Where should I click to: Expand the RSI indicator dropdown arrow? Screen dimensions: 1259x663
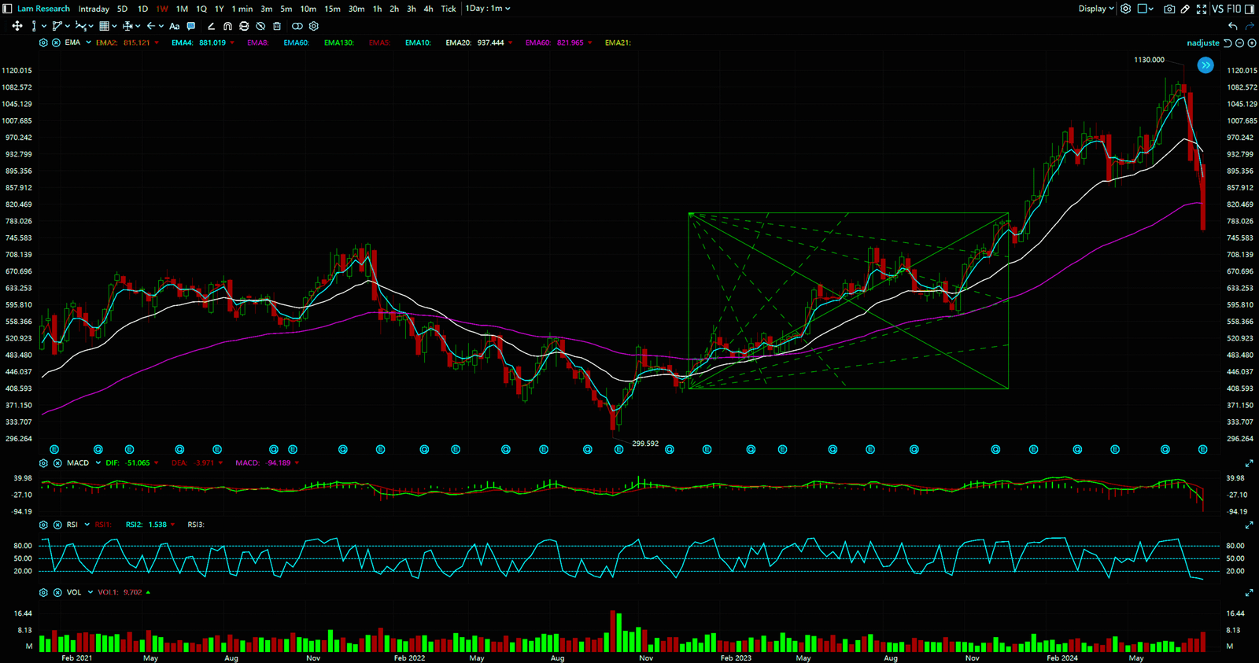(x=87, y=525)
